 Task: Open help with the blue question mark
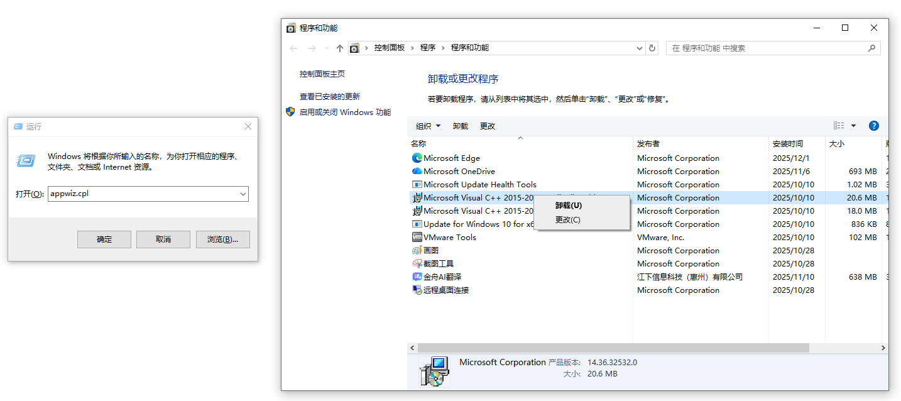(x=873, y=126)
